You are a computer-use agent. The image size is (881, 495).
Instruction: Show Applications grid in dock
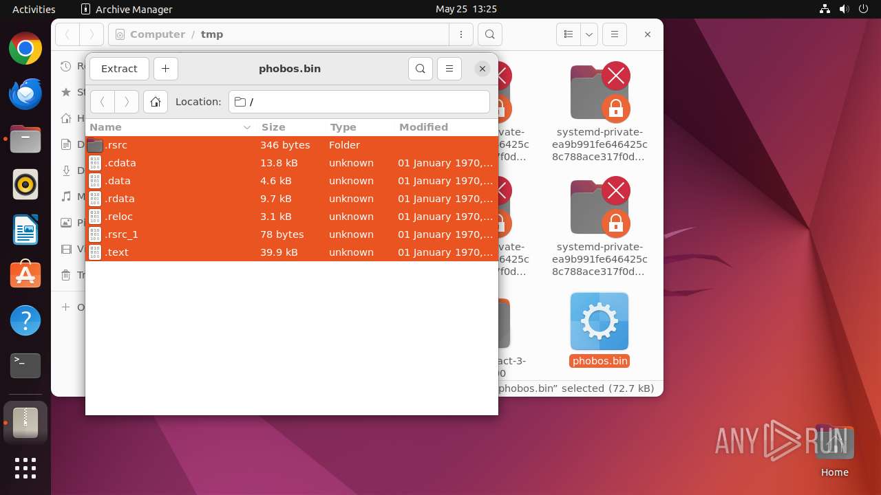[25, 468]
